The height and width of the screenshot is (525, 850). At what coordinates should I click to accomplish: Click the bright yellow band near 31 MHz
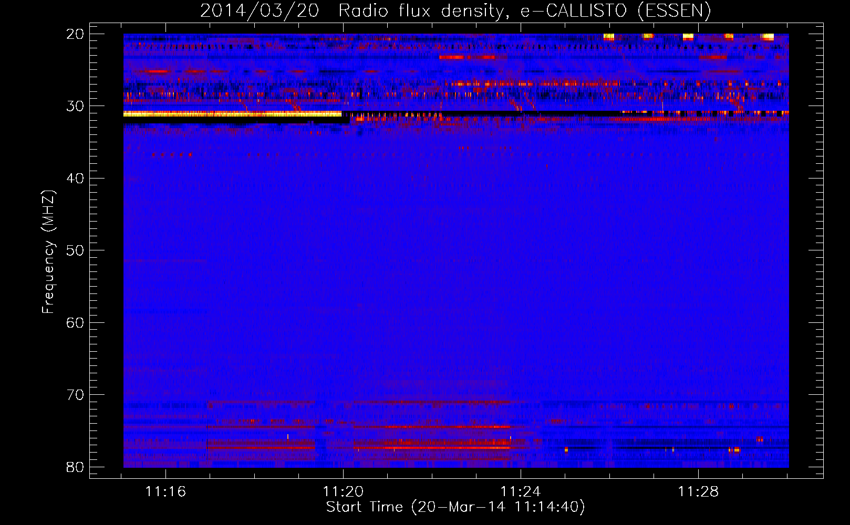[232, 113]
